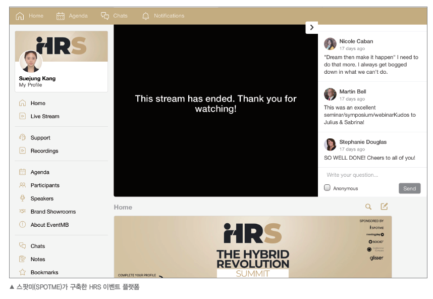Click the SpotMe sponsor logo
Viewport: 433px width, 299px height.
tap(376, 227)
